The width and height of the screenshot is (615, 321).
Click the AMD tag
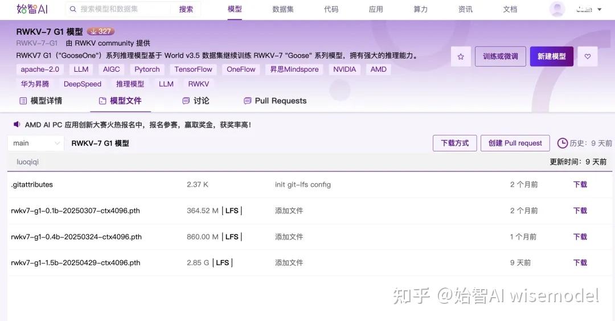click(379, 69)
